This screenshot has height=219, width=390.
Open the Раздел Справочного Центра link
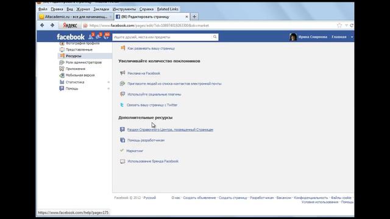point(170,130)
